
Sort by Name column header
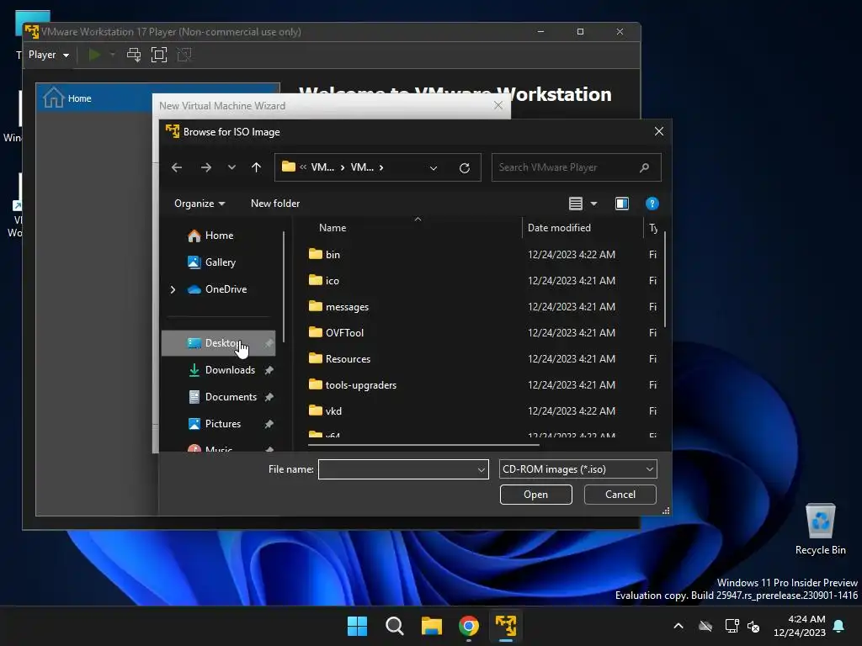tap(333, 228)
